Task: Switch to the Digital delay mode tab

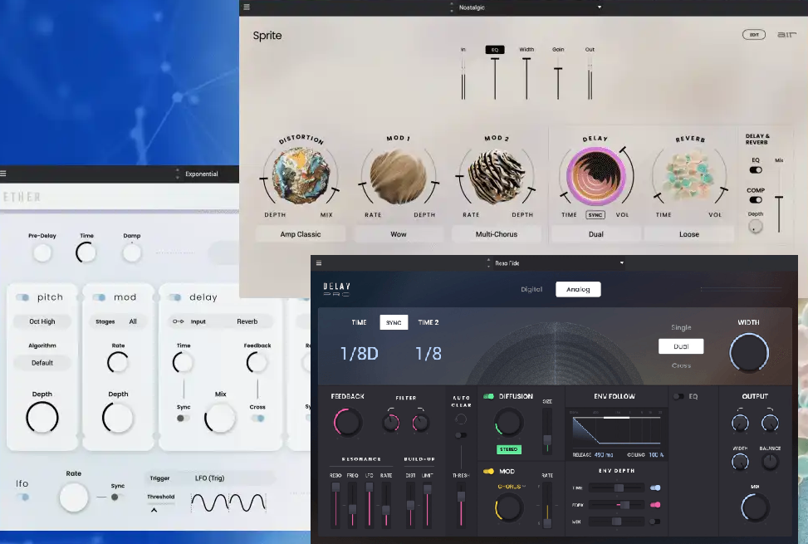Action: click(x=531, y=289)
